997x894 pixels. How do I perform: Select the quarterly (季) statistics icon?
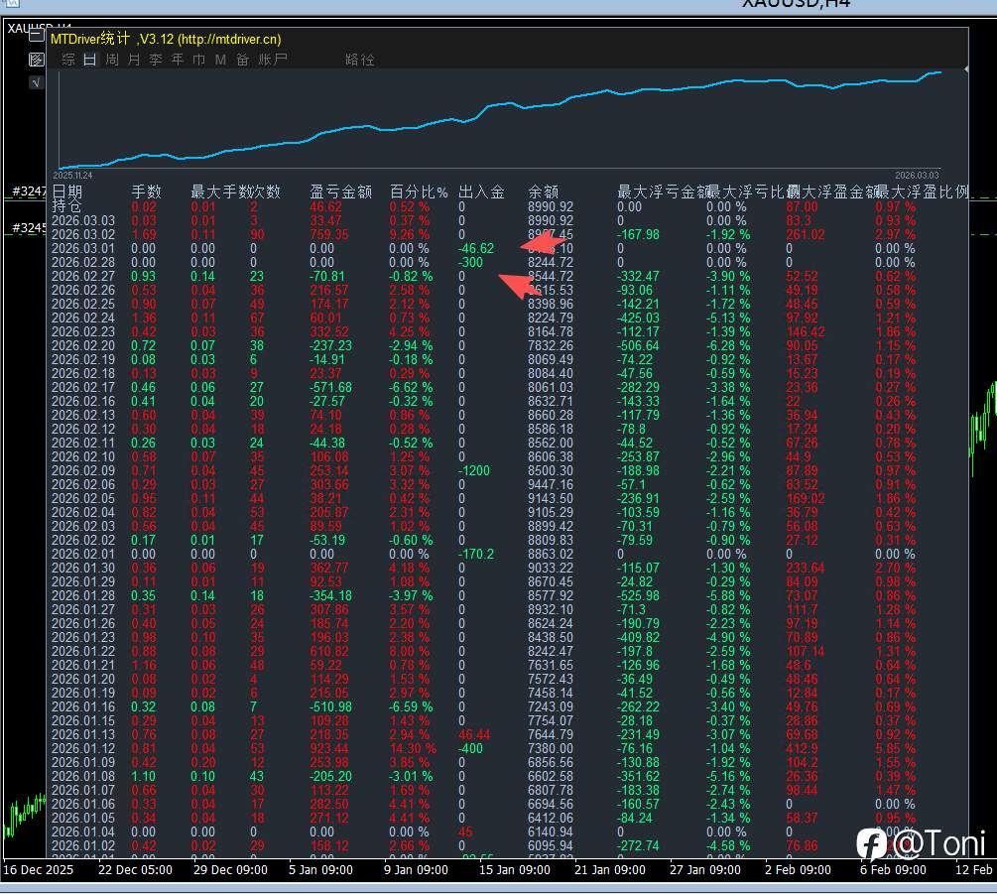[157, 59]
